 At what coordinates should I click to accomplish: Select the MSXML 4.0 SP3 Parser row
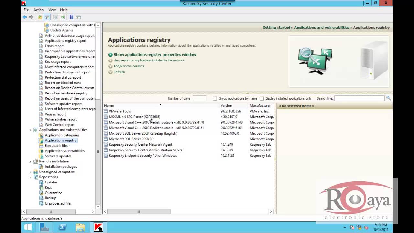(189, 117)
